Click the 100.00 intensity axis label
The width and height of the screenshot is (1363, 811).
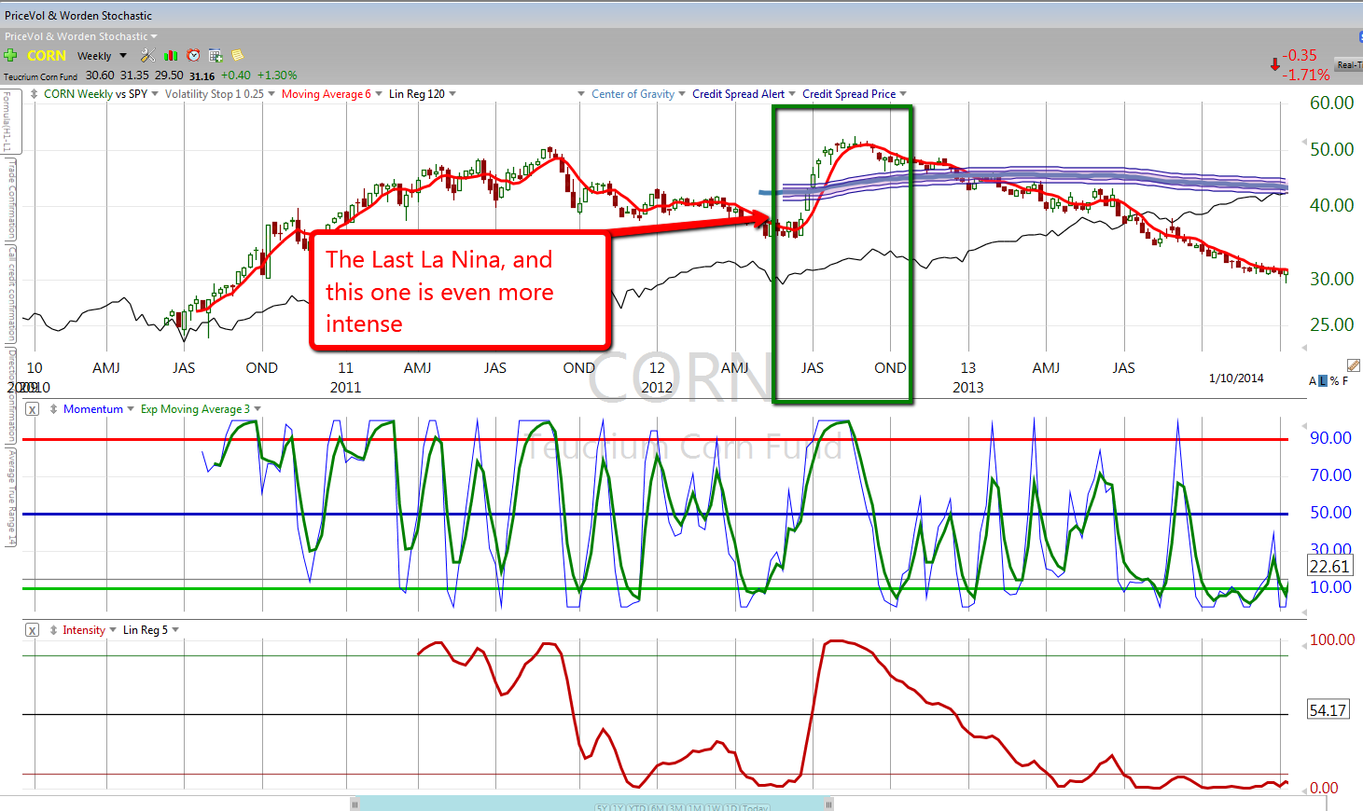pos(1332,640)
